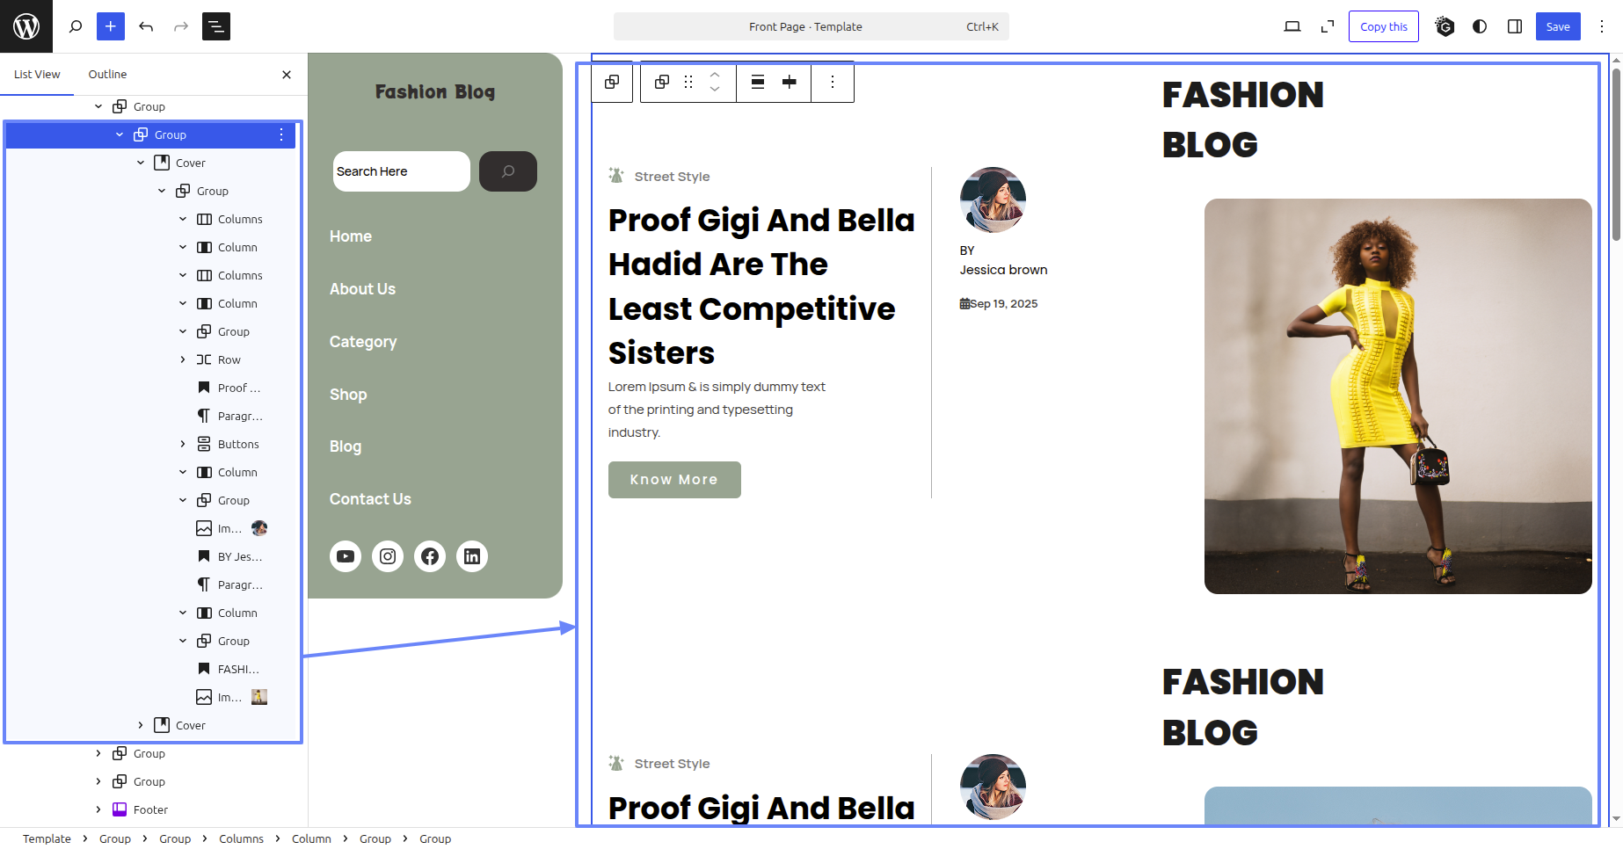Click the block drag handle icon
1623x849 pixels.
tap(688, 82)
